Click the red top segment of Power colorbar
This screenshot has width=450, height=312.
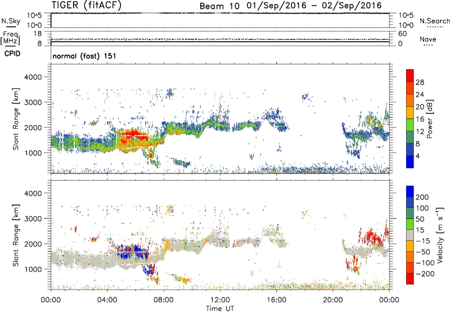click(x=410, y=75)
